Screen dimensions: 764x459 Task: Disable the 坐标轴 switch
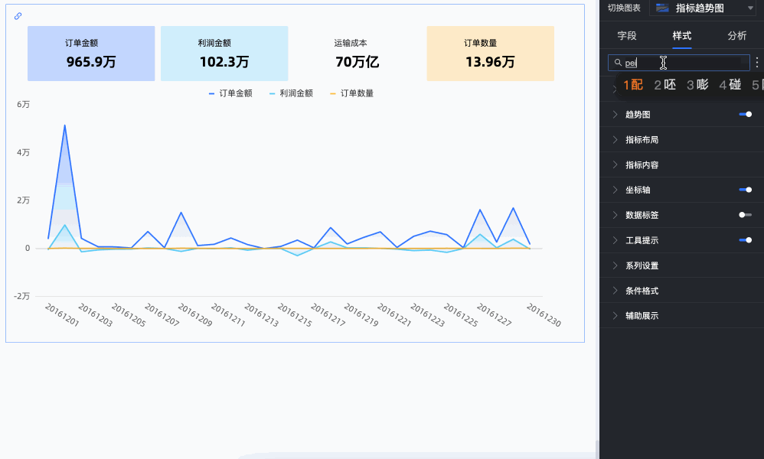click(745, 190)
